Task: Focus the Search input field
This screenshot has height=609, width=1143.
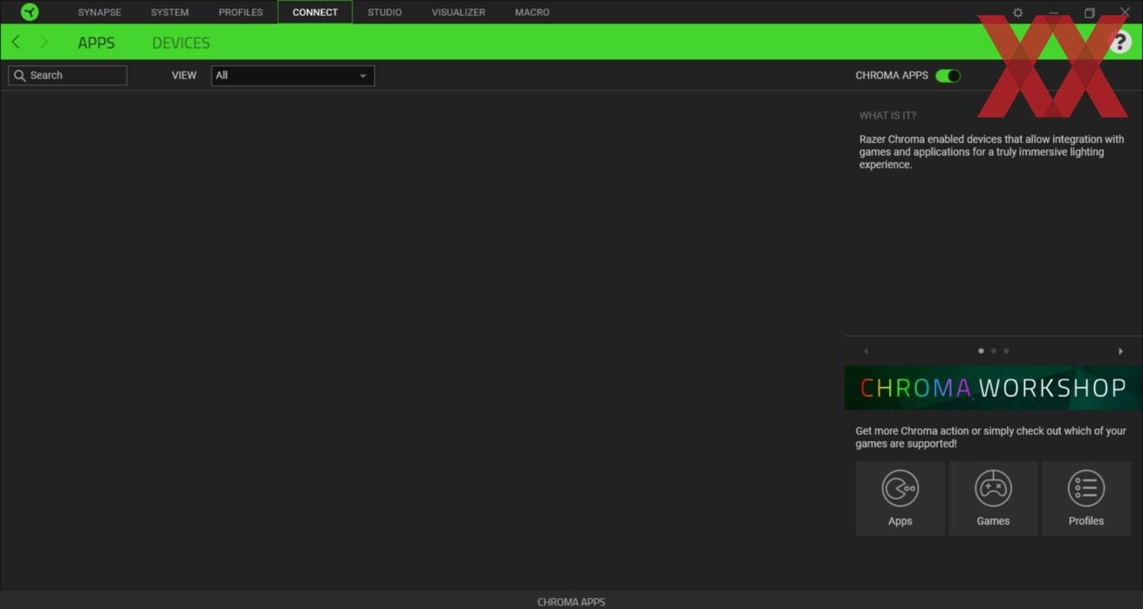Action: click(x=67, y=76)
